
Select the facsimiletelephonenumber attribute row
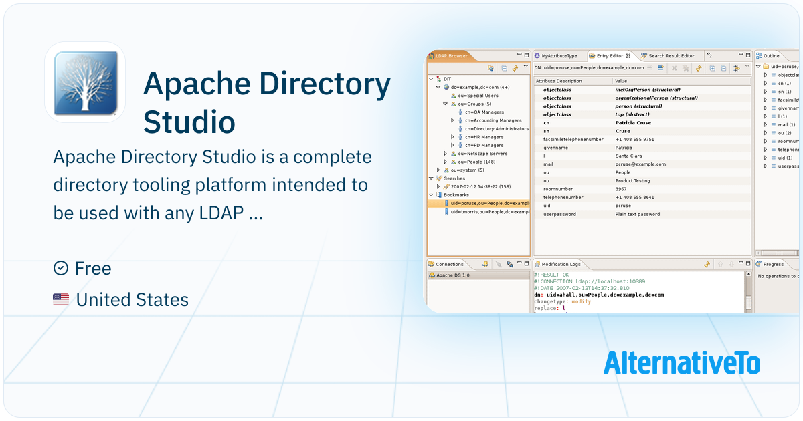click(x=642, y=140)
